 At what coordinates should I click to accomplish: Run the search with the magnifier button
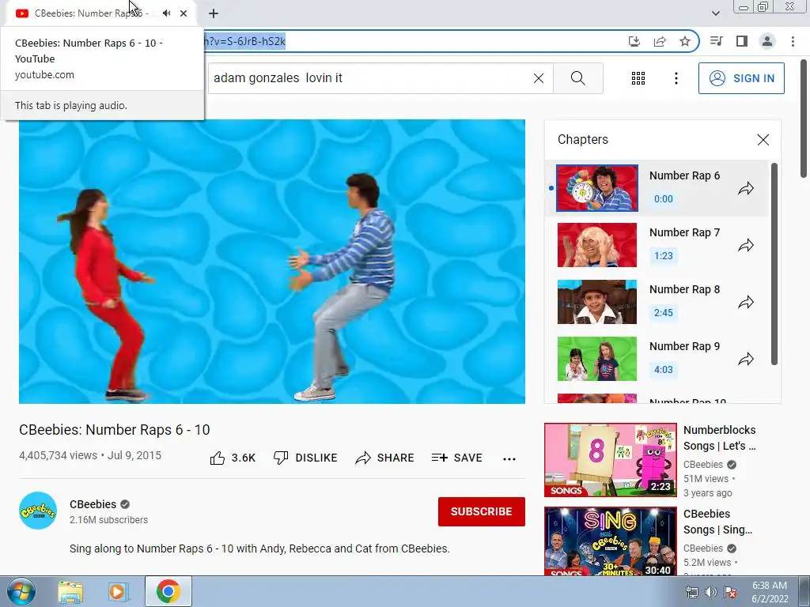578,78
